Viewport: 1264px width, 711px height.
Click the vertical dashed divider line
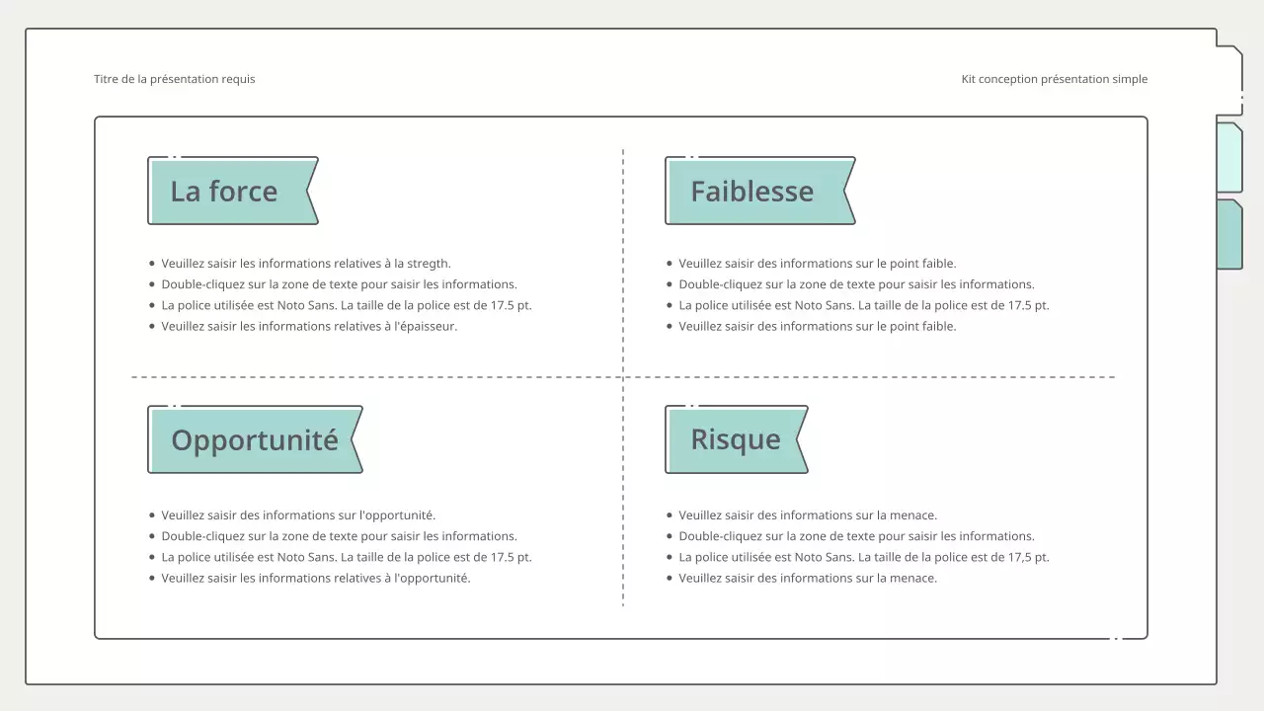(623, 296)
